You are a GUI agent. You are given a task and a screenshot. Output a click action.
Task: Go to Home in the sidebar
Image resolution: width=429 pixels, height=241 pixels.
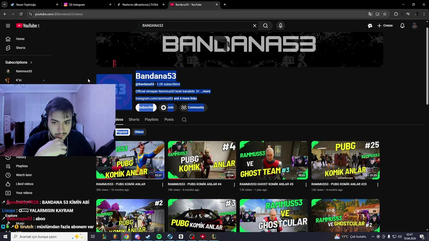pyautogui.click(x=20, y=39)
